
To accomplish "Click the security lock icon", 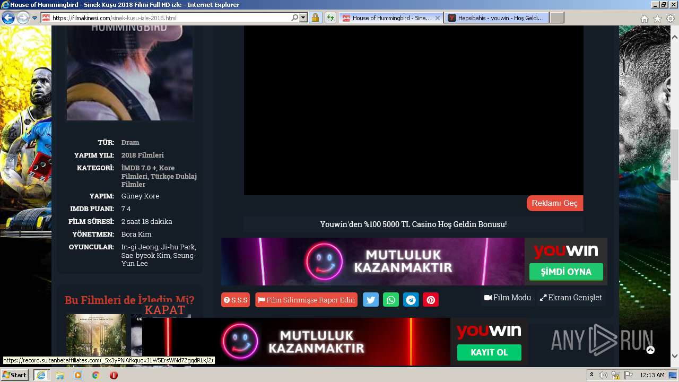I will [315, 18].
